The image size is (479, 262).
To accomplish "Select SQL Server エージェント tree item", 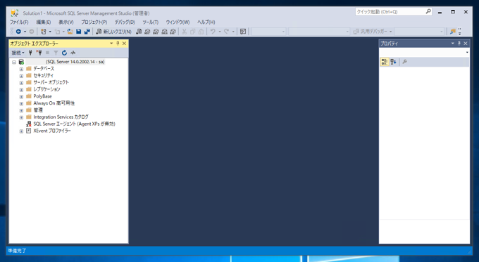I will click(x=74, y=124).
